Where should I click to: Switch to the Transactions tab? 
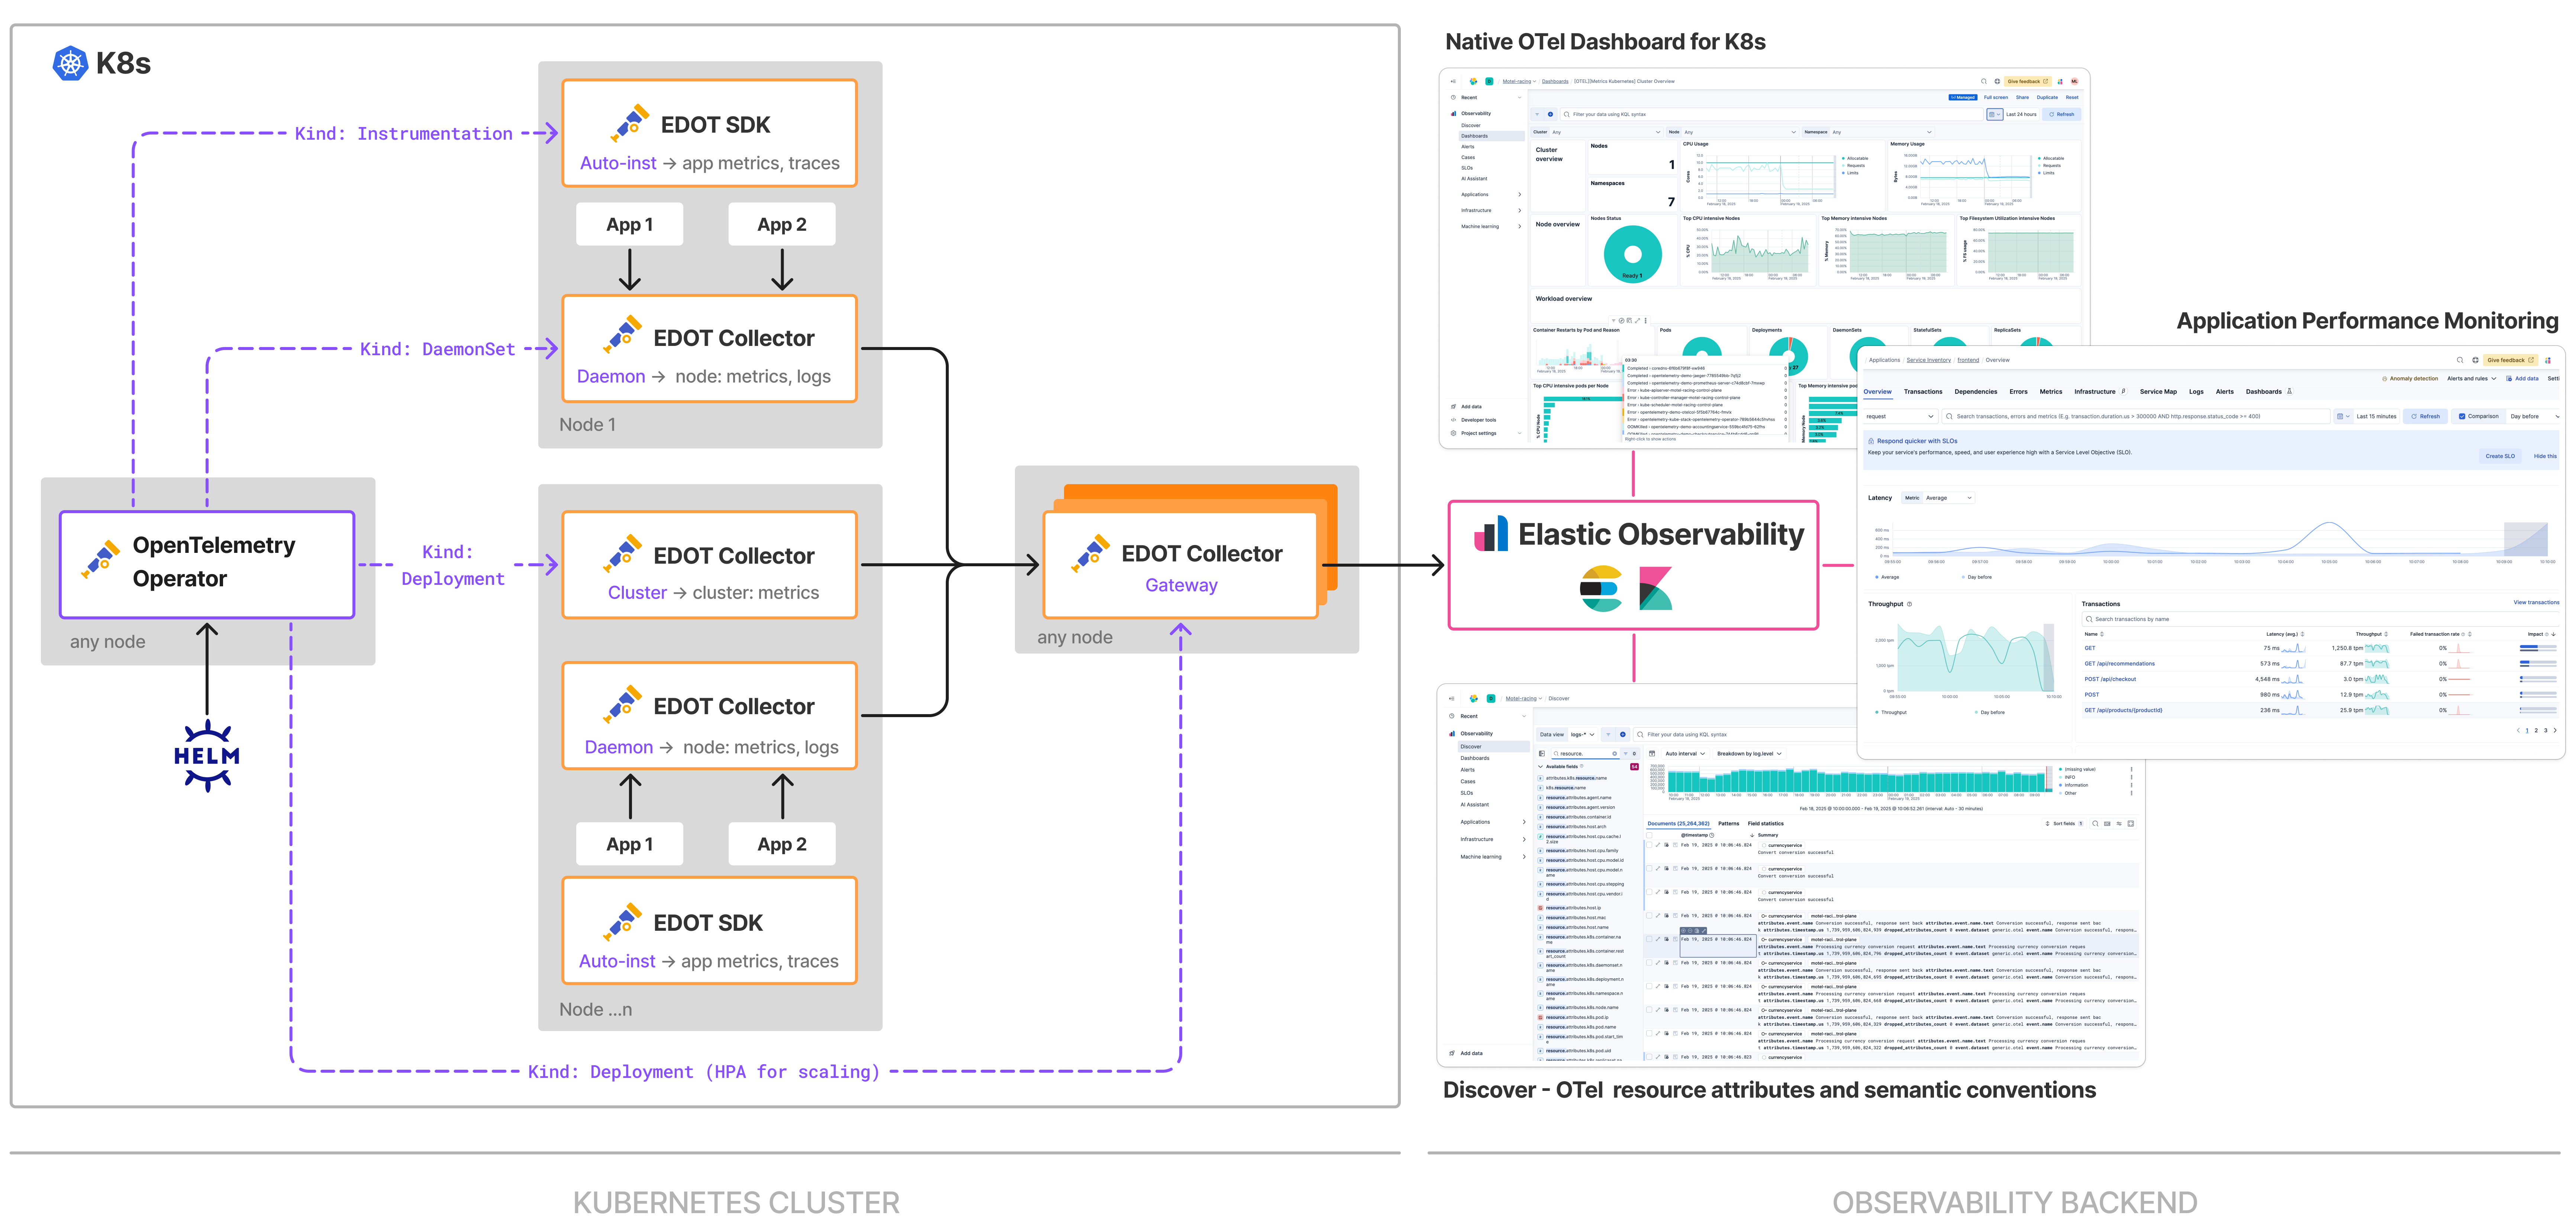click(x=1923, y=392)
